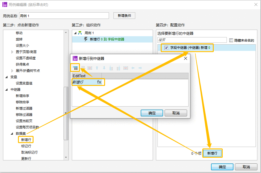Image resolution: width=261 pixels, height=173 pixels.
Task: Select the 移除排序 action
Action: click(x=22, y=102)
